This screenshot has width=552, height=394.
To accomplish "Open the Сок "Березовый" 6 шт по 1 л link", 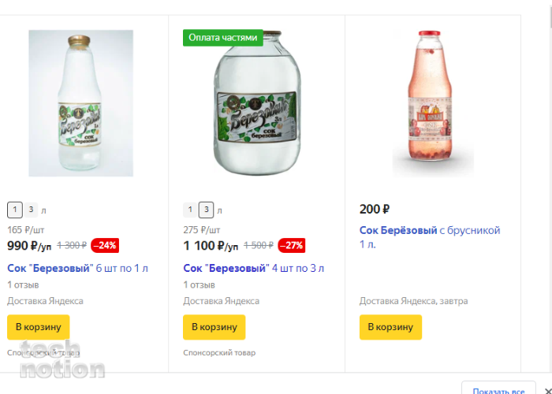I will [x=77, y=268].
